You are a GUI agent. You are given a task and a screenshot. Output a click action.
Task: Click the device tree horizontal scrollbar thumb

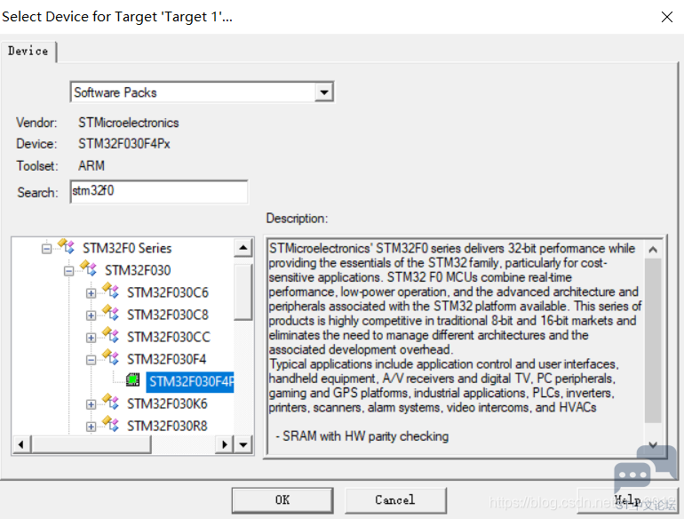click(91, 445)
